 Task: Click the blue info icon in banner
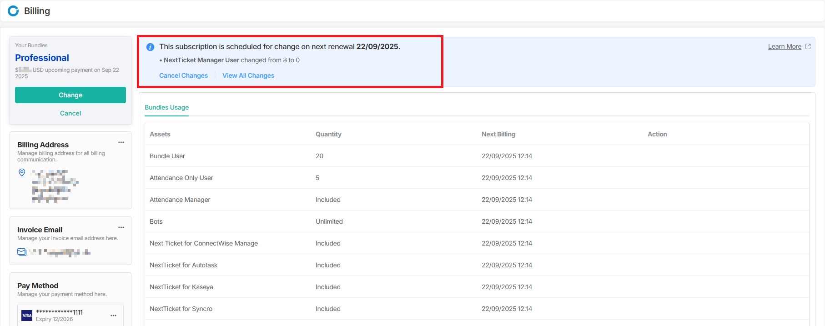150,47
